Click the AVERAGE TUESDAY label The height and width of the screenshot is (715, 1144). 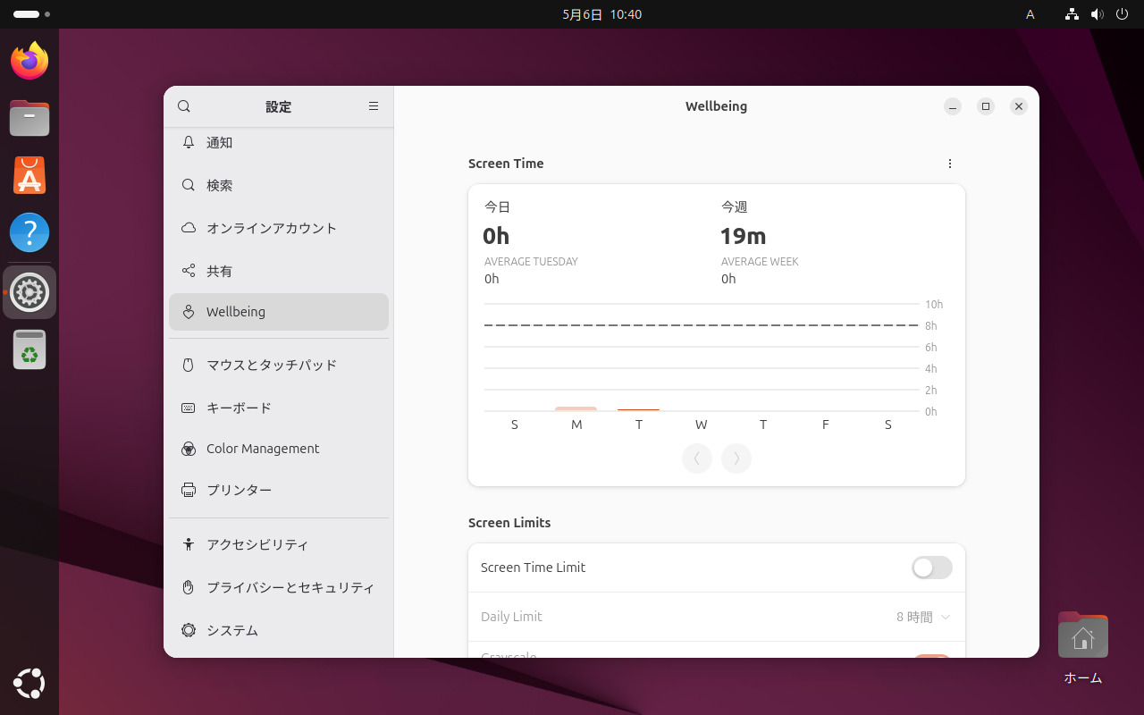click(x=531, y=262)
